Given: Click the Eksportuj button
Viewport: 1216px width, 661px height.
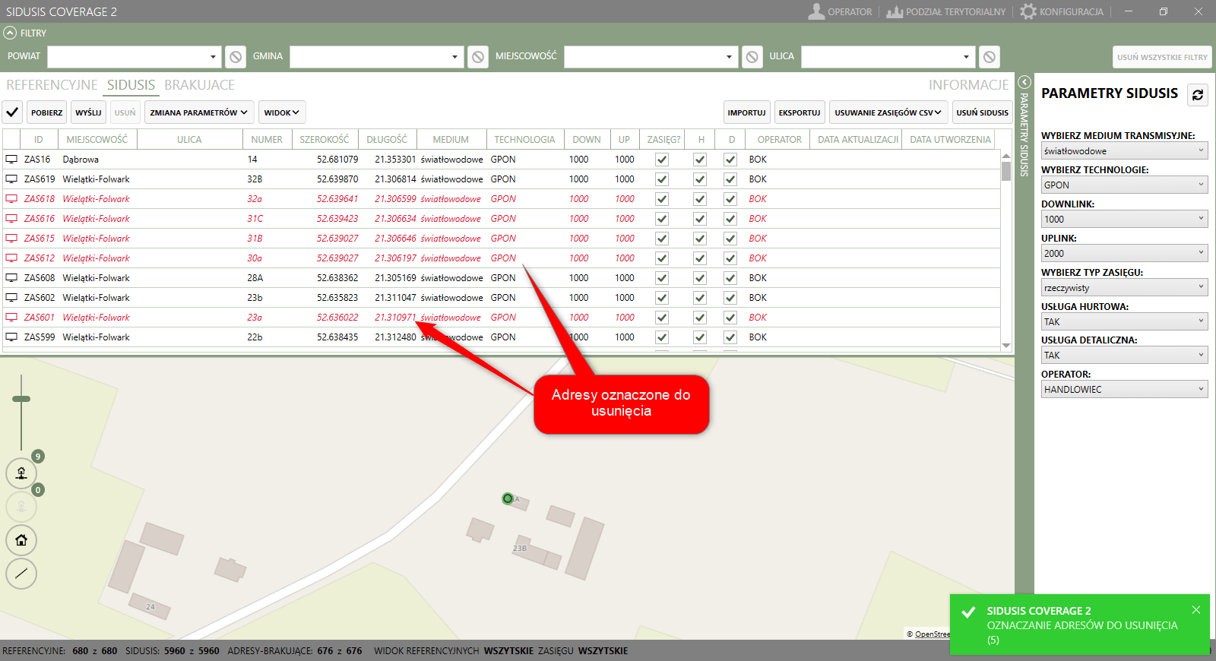Looking at the screenshot, I should pyautogui.click(x=799, y=112).
